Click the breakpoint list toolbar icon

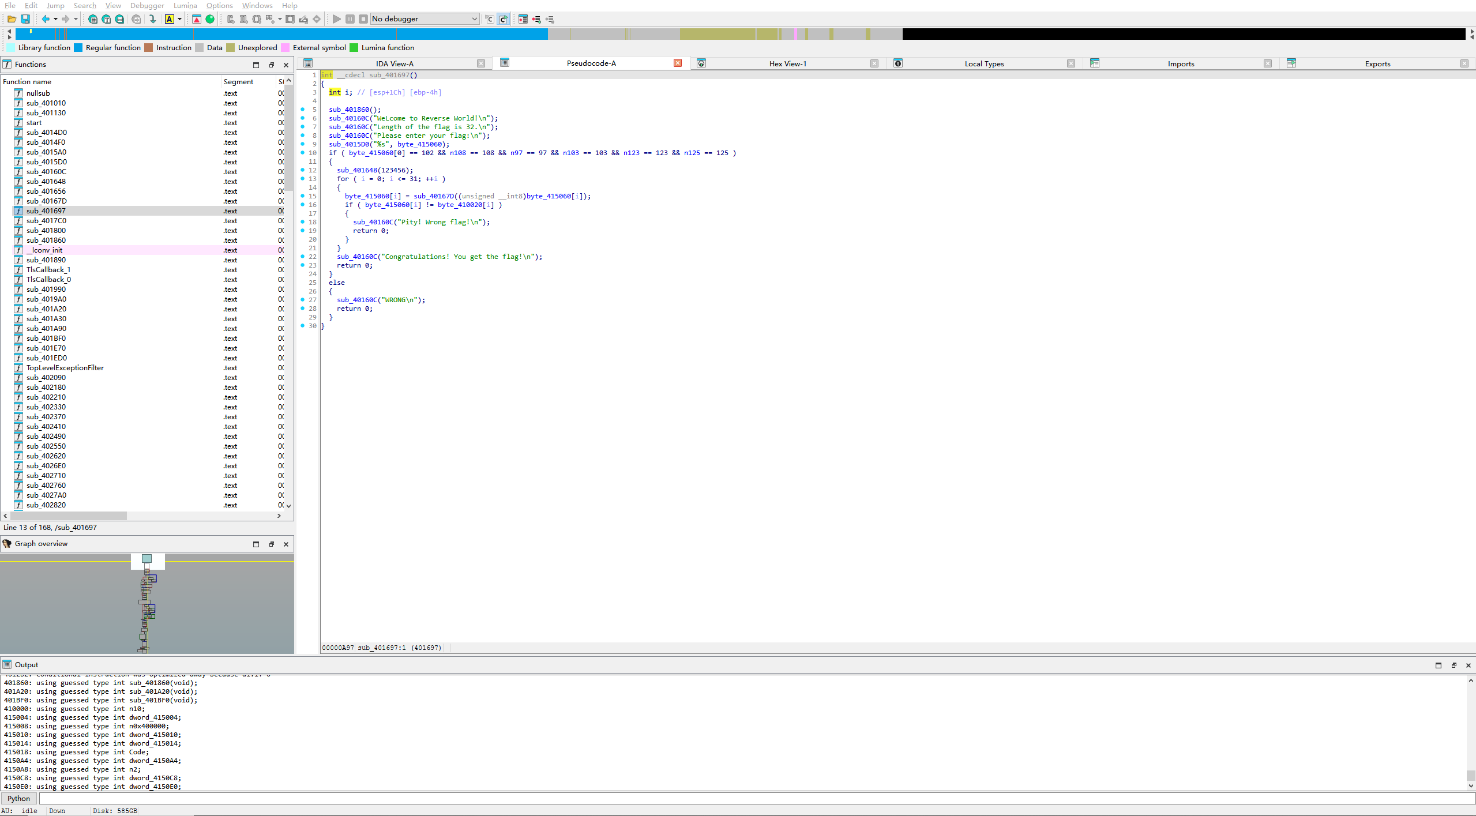(x=523, y=19)
